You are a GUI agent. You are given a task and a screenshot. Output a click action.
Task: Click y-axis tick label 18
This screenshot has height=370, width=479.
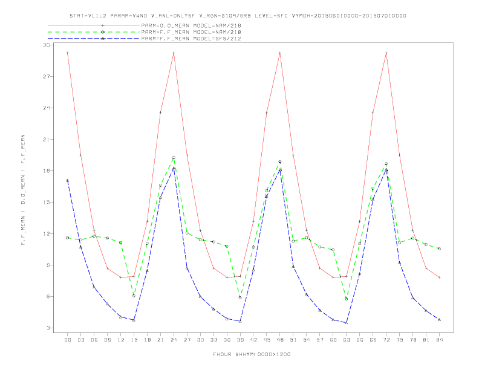point(47,170)
